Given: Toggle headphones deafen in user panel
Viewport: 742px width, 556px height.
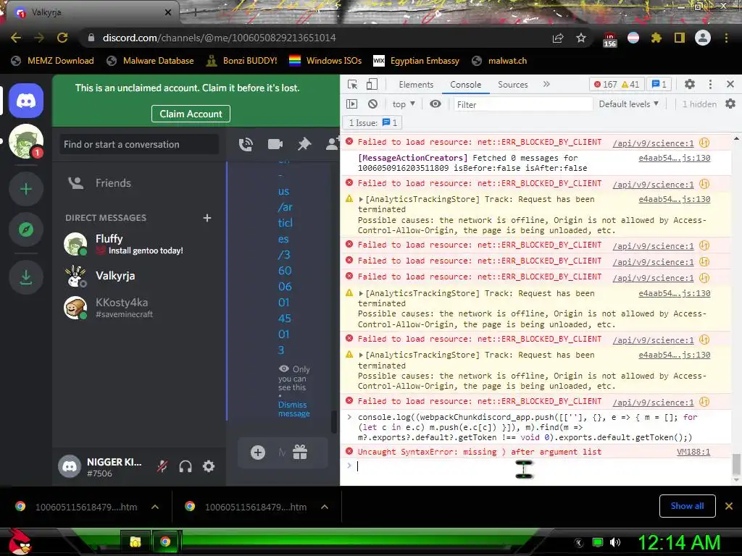Looking at the screenshot, I should [185, 466].
